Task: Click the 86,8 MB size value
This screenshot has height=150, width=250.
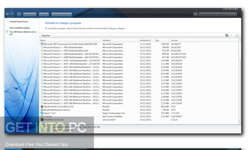Action: click(x=165, y=107)
